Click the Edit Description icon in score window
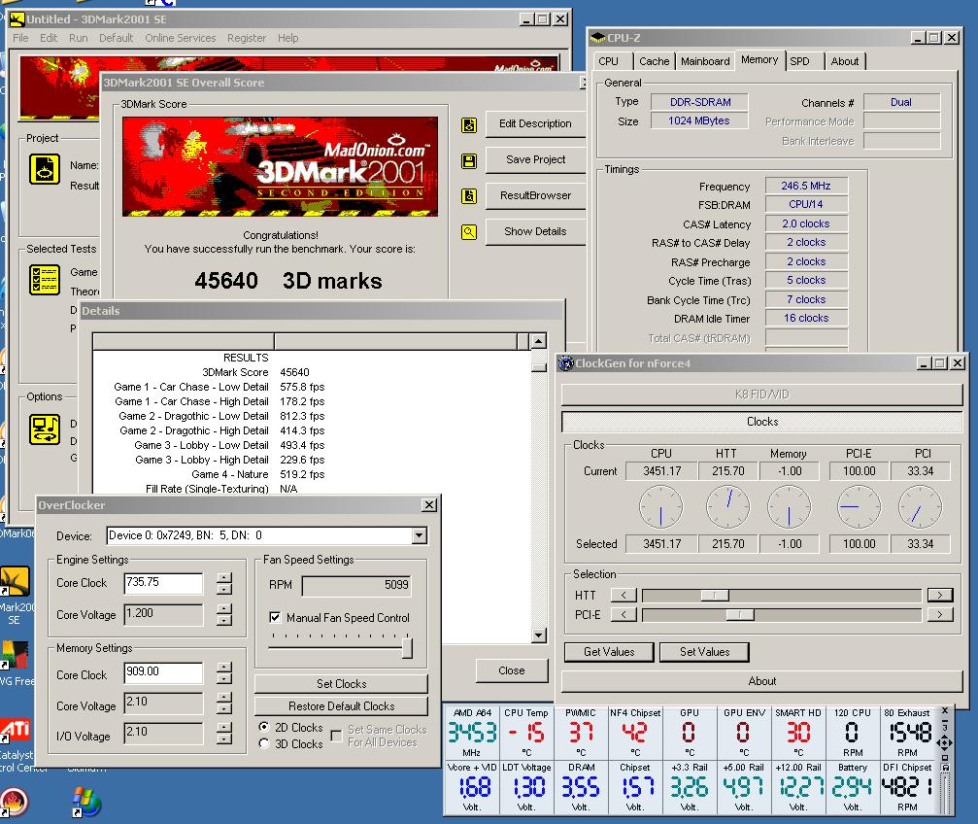Image resolution: width=978 pixels, height=824 pixels. tap(469, 125)
